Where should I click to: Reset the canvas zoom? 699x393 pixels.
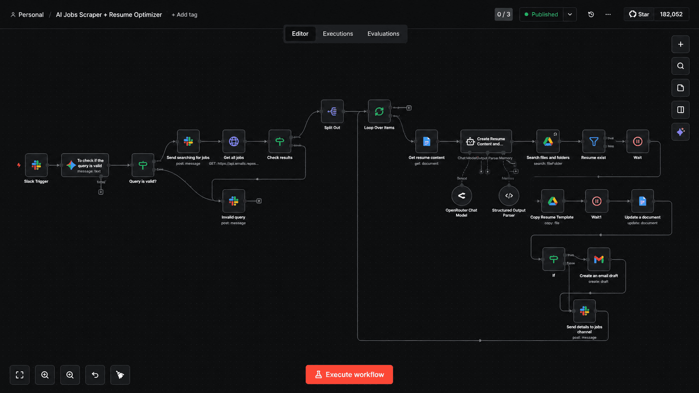coord(95,375)
